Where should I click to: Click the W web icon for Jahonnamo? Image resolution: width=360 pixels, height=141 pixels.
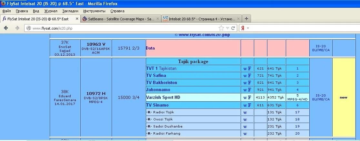tap(245, 90)
